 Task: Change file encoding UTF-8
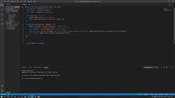[x=152, y=94]
